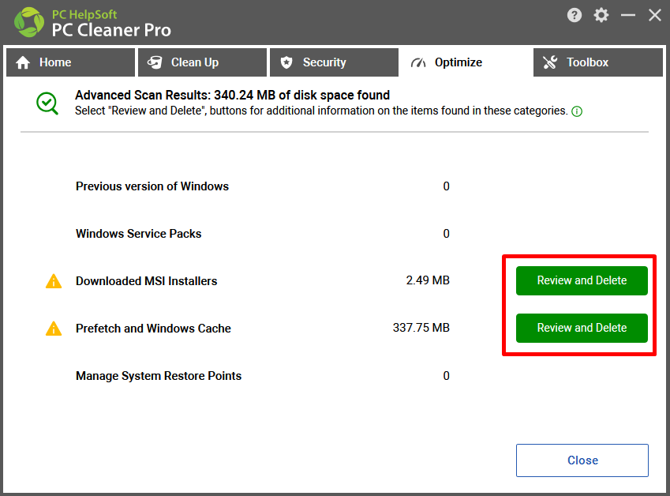Screen dimensions: 670x496
Task: Select the Previous version of Windows row
Action: (263, 186)
